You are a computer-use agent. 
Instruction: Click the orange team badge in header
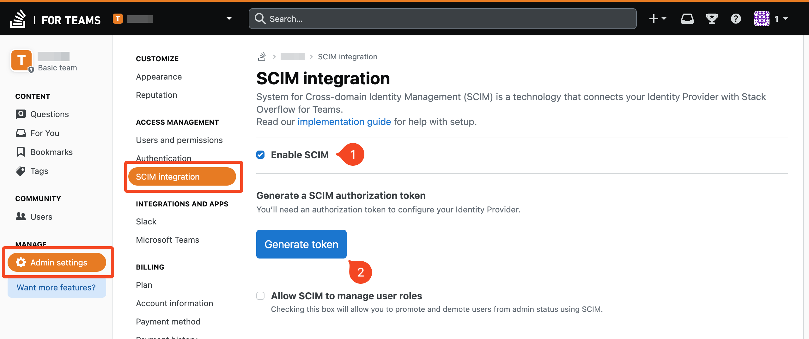(x=118, y=19)
